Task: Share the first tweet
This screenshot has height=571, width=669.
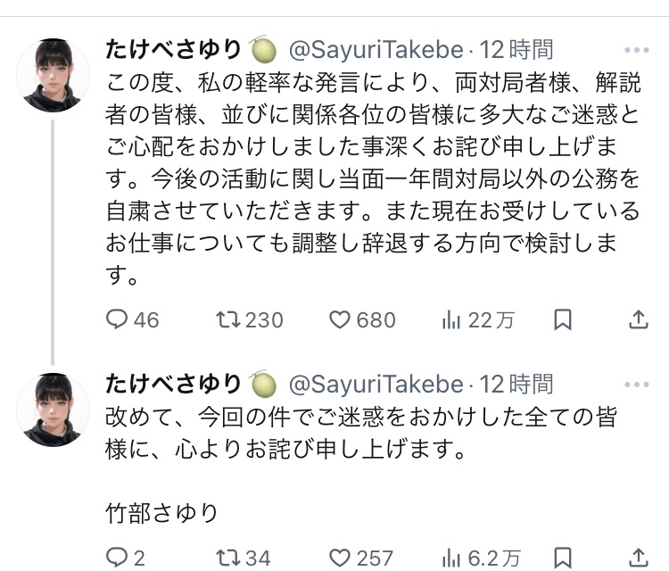Action: 639,319
